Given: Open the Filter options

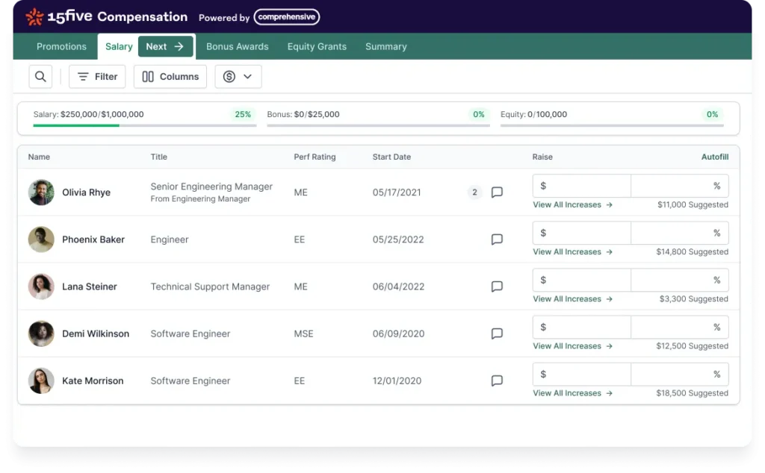Looking at the screenshot, I should (x=97, y=76).
